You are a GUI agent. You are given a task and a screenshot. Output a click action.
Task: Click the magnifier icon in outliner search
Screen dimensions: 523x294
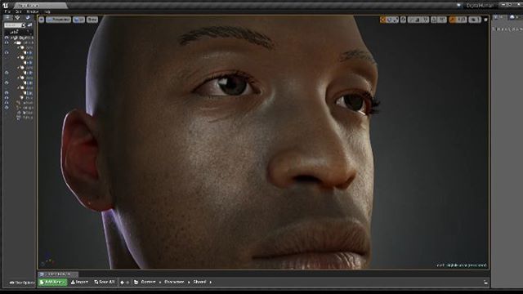(24, 25)
